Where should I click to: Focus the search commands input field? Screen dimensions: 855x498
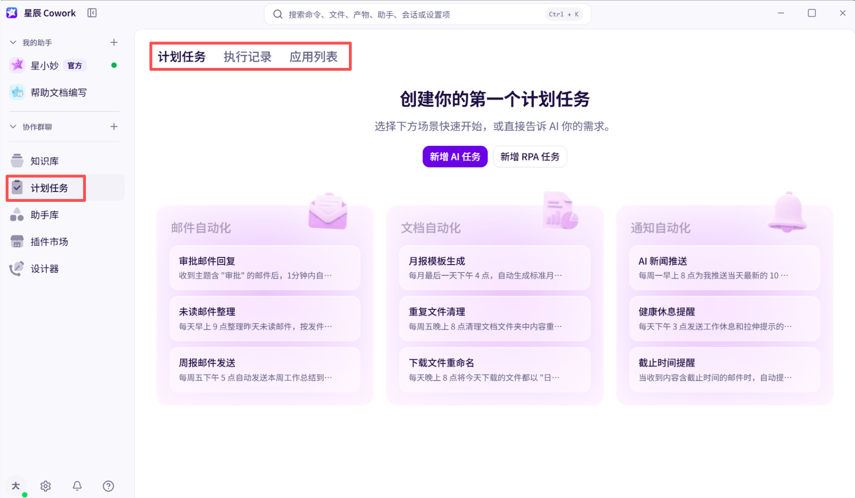[427, 14]
